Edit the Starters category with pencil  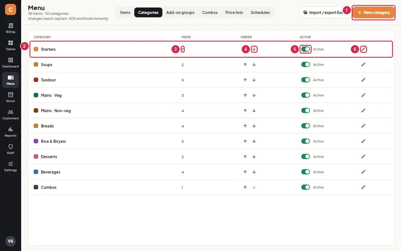click(363, 49)
